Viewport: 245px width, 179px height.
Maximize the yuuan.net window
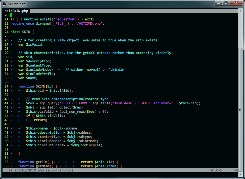pos(226,3)
